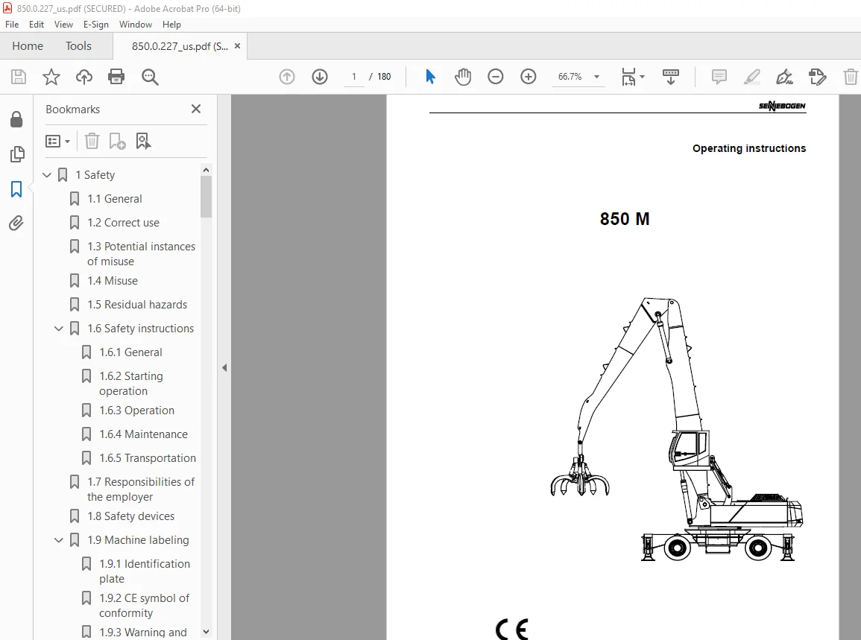Open the Sign document tool

(x=784, y=77)
